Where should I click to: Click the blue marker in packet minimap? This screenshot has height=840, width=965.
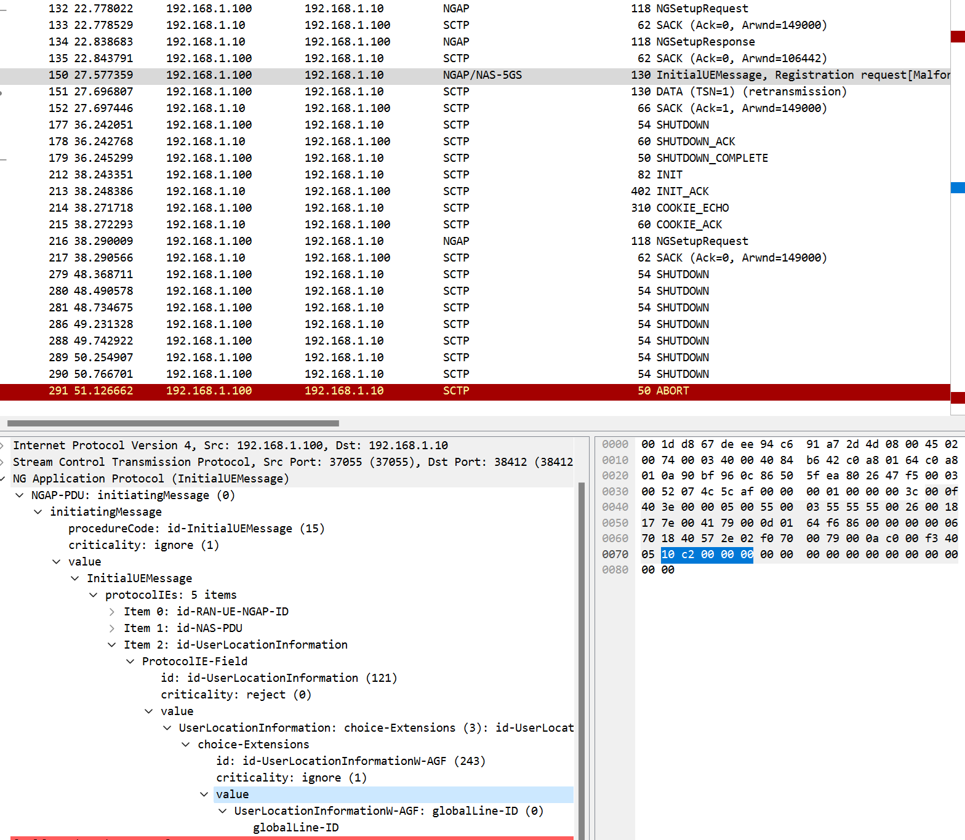pos(957,188)
